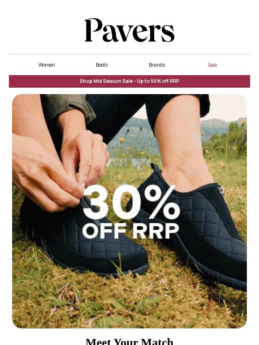This screenshot has height=345, width=259.
Task: Click the Pavers logo
Action: (129, 30)
